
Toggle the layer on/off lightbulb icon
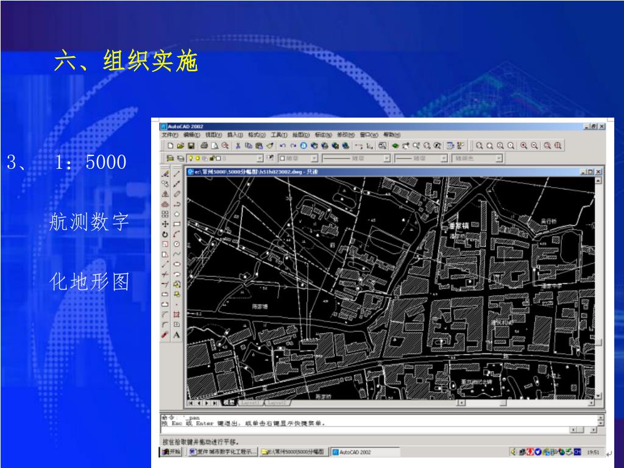coord(191,158)
